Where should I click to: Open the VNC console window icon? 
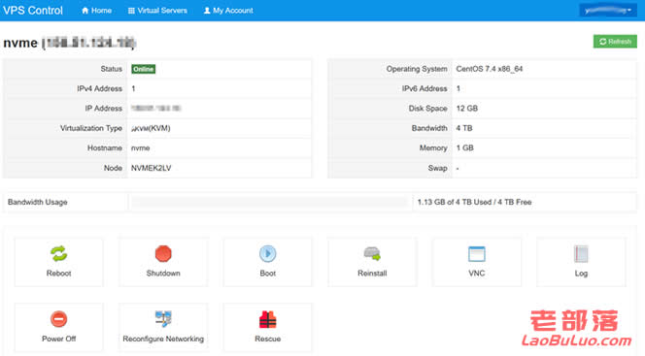pos(477,254)
